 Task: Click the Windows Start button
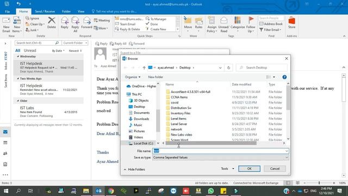(6, 191)
